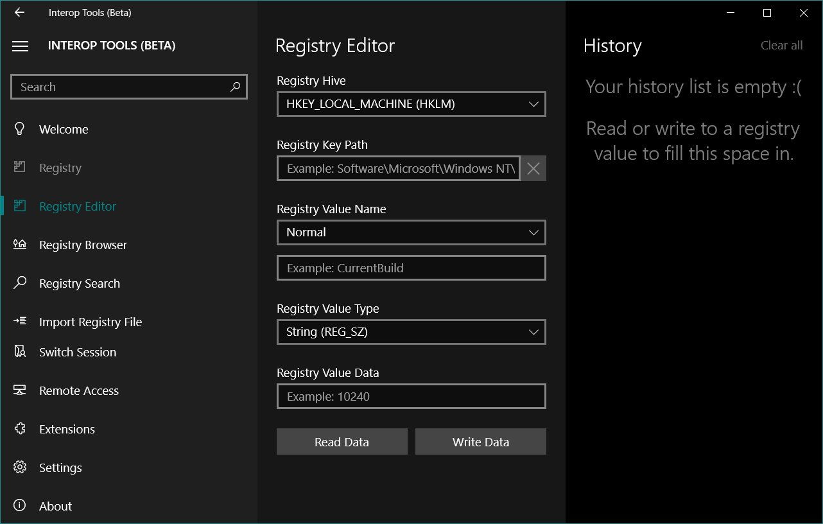
Task: Click the Registry Browser icon
Action: click(20, 245)
